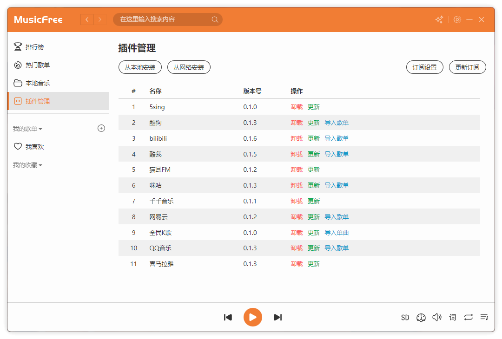Import playlist for 网易云

(x=337, y=217)
